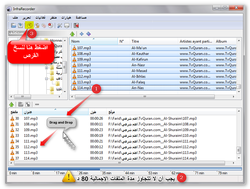Click the erase disc red icon

(51, 25)
